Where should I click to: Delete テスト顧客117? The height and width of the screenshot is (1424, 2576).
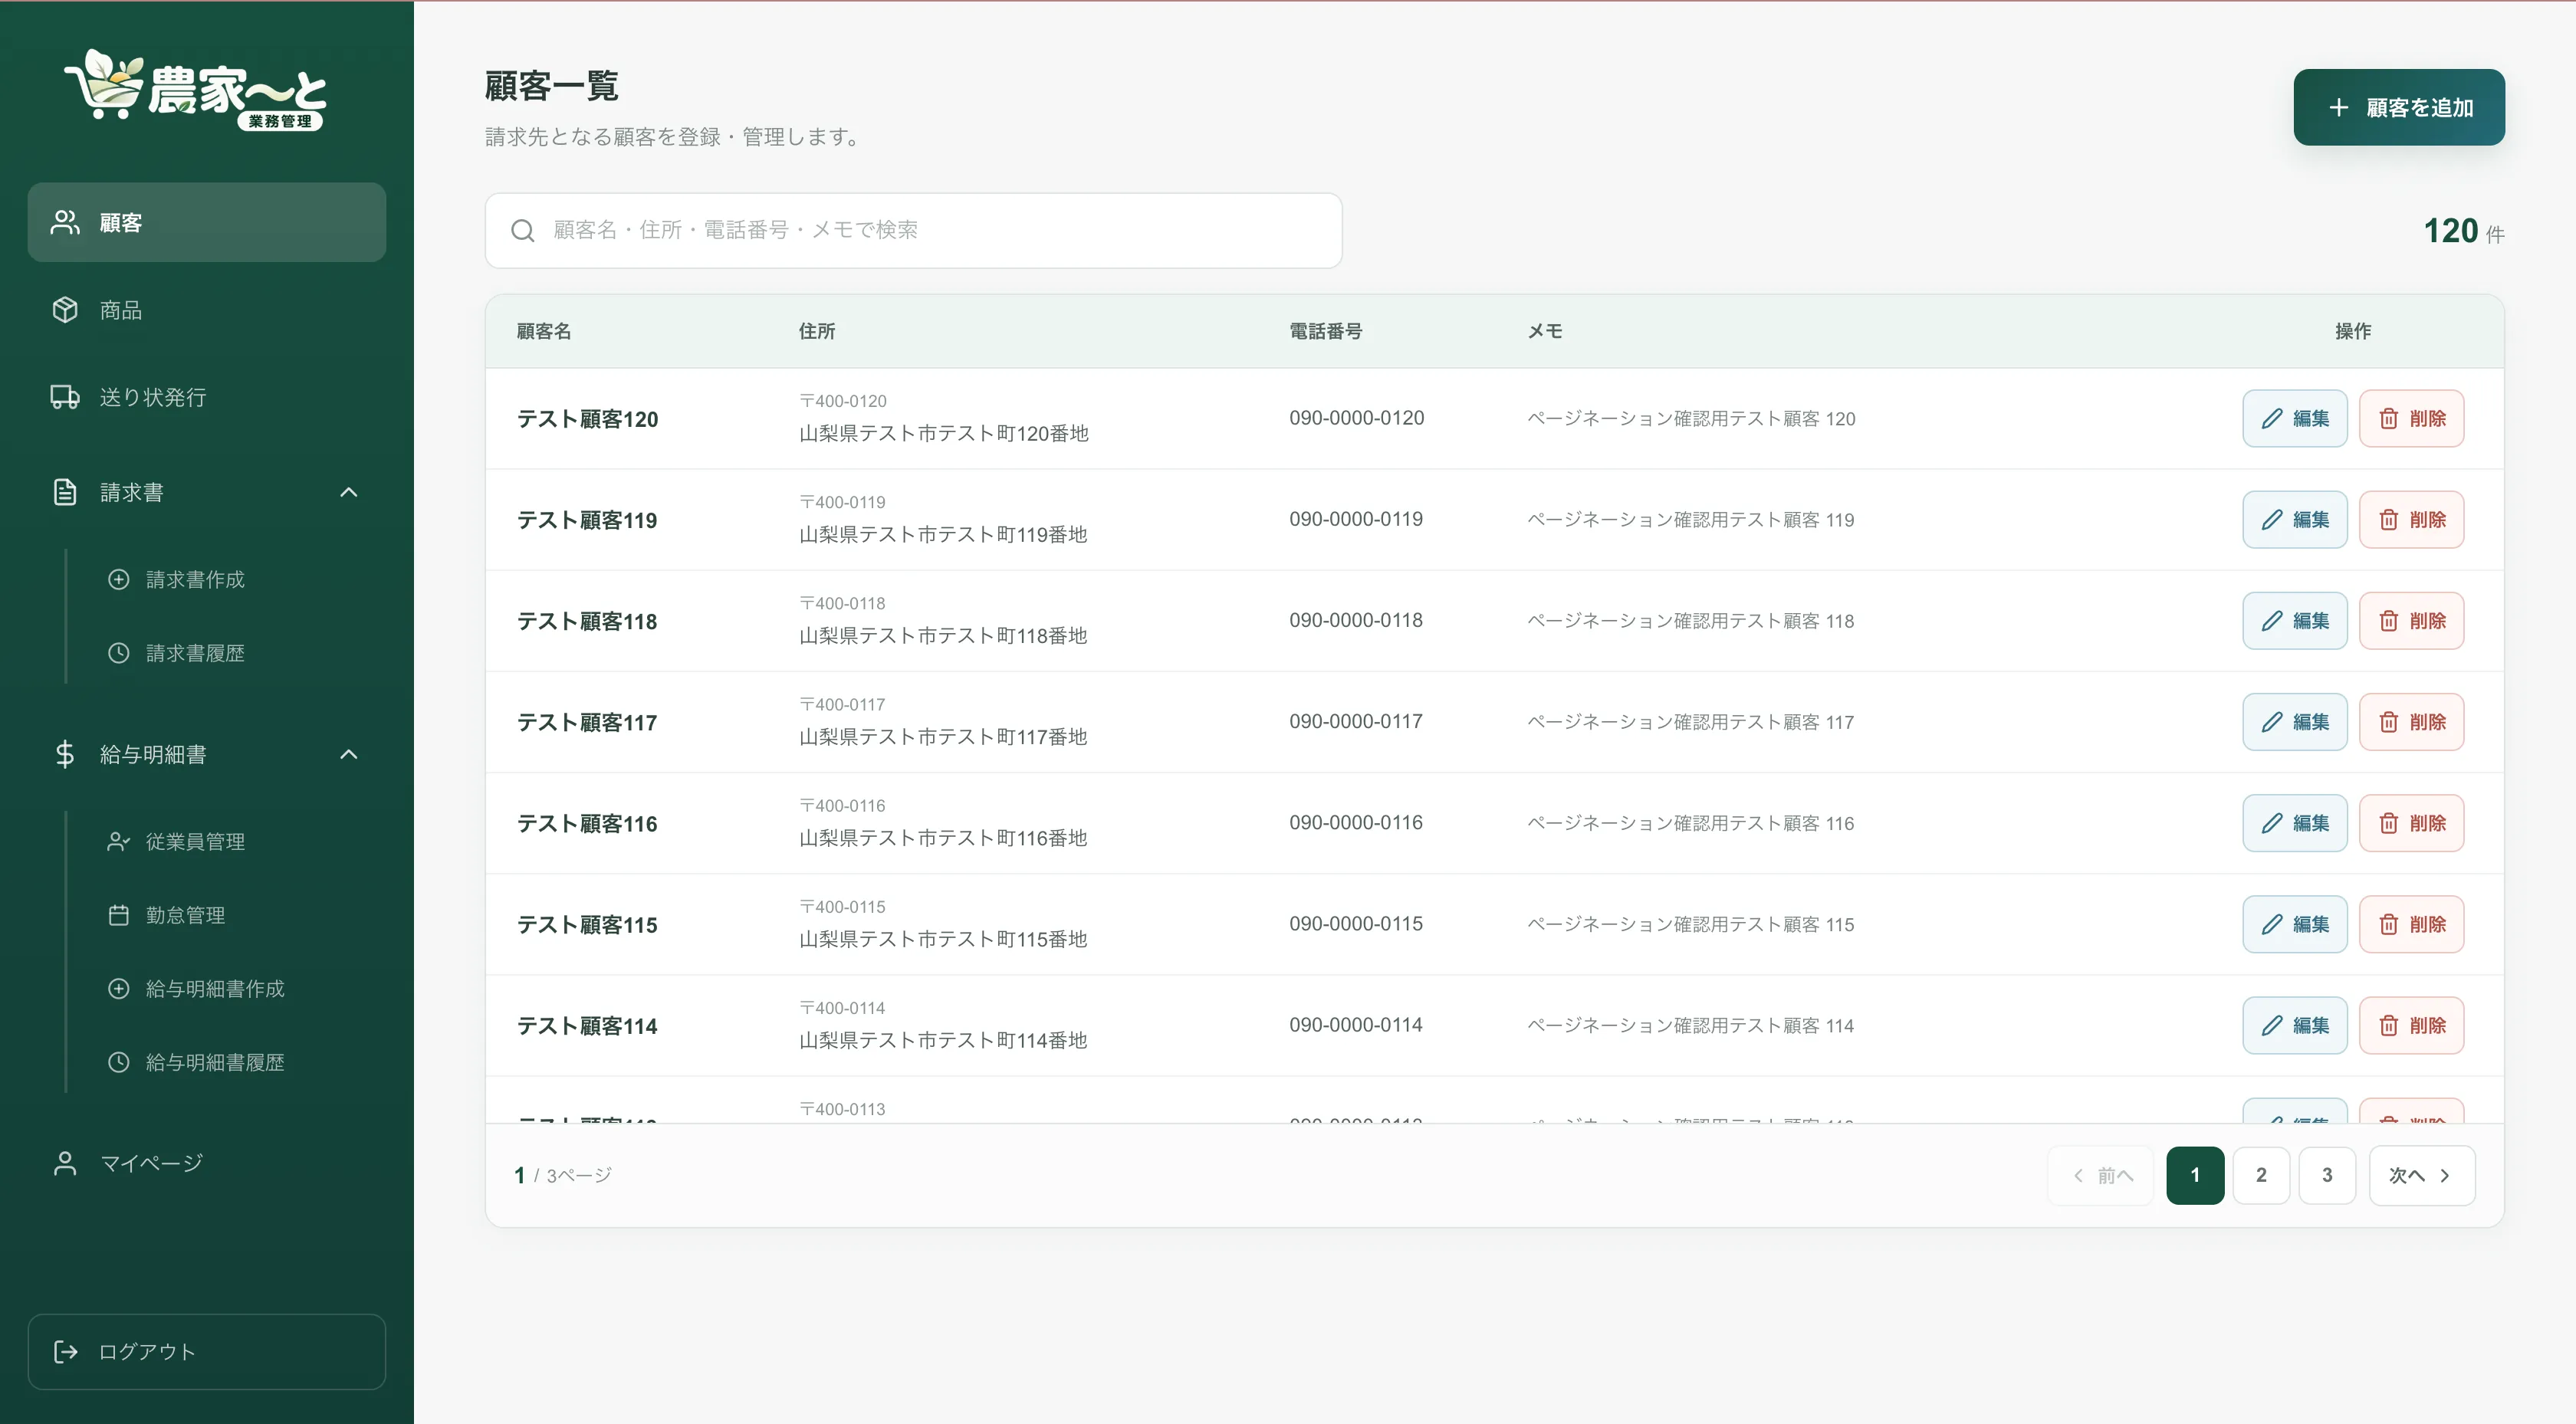[x=2411, y=721]
